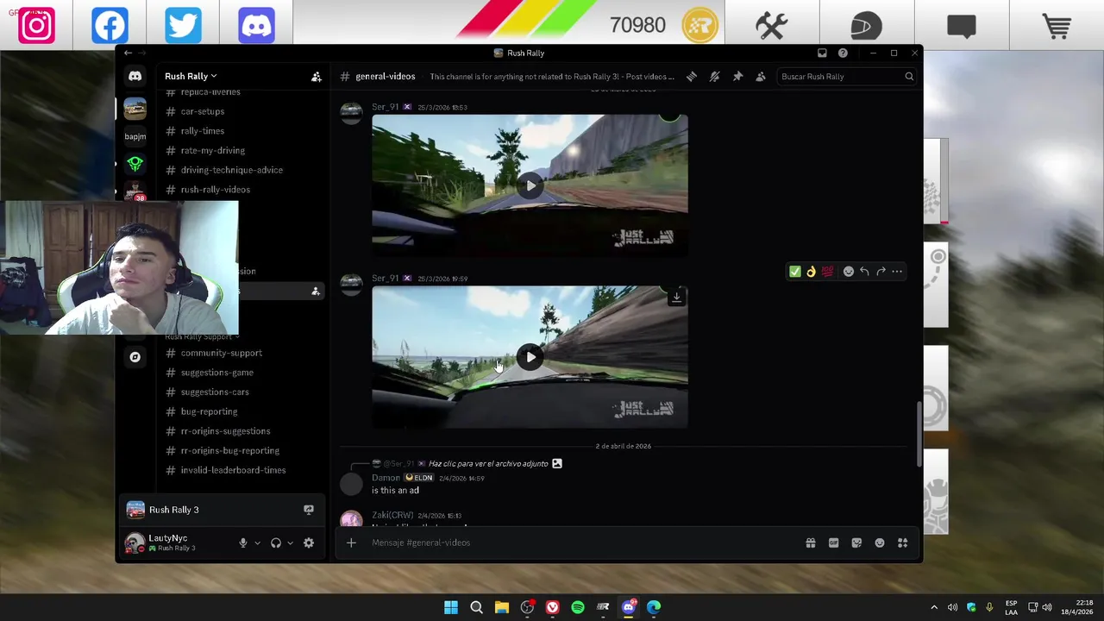Toggle the member list icon

761,77
